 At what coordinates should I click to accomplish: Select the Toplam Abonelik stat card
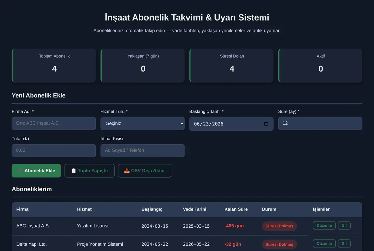click(54, 65)
